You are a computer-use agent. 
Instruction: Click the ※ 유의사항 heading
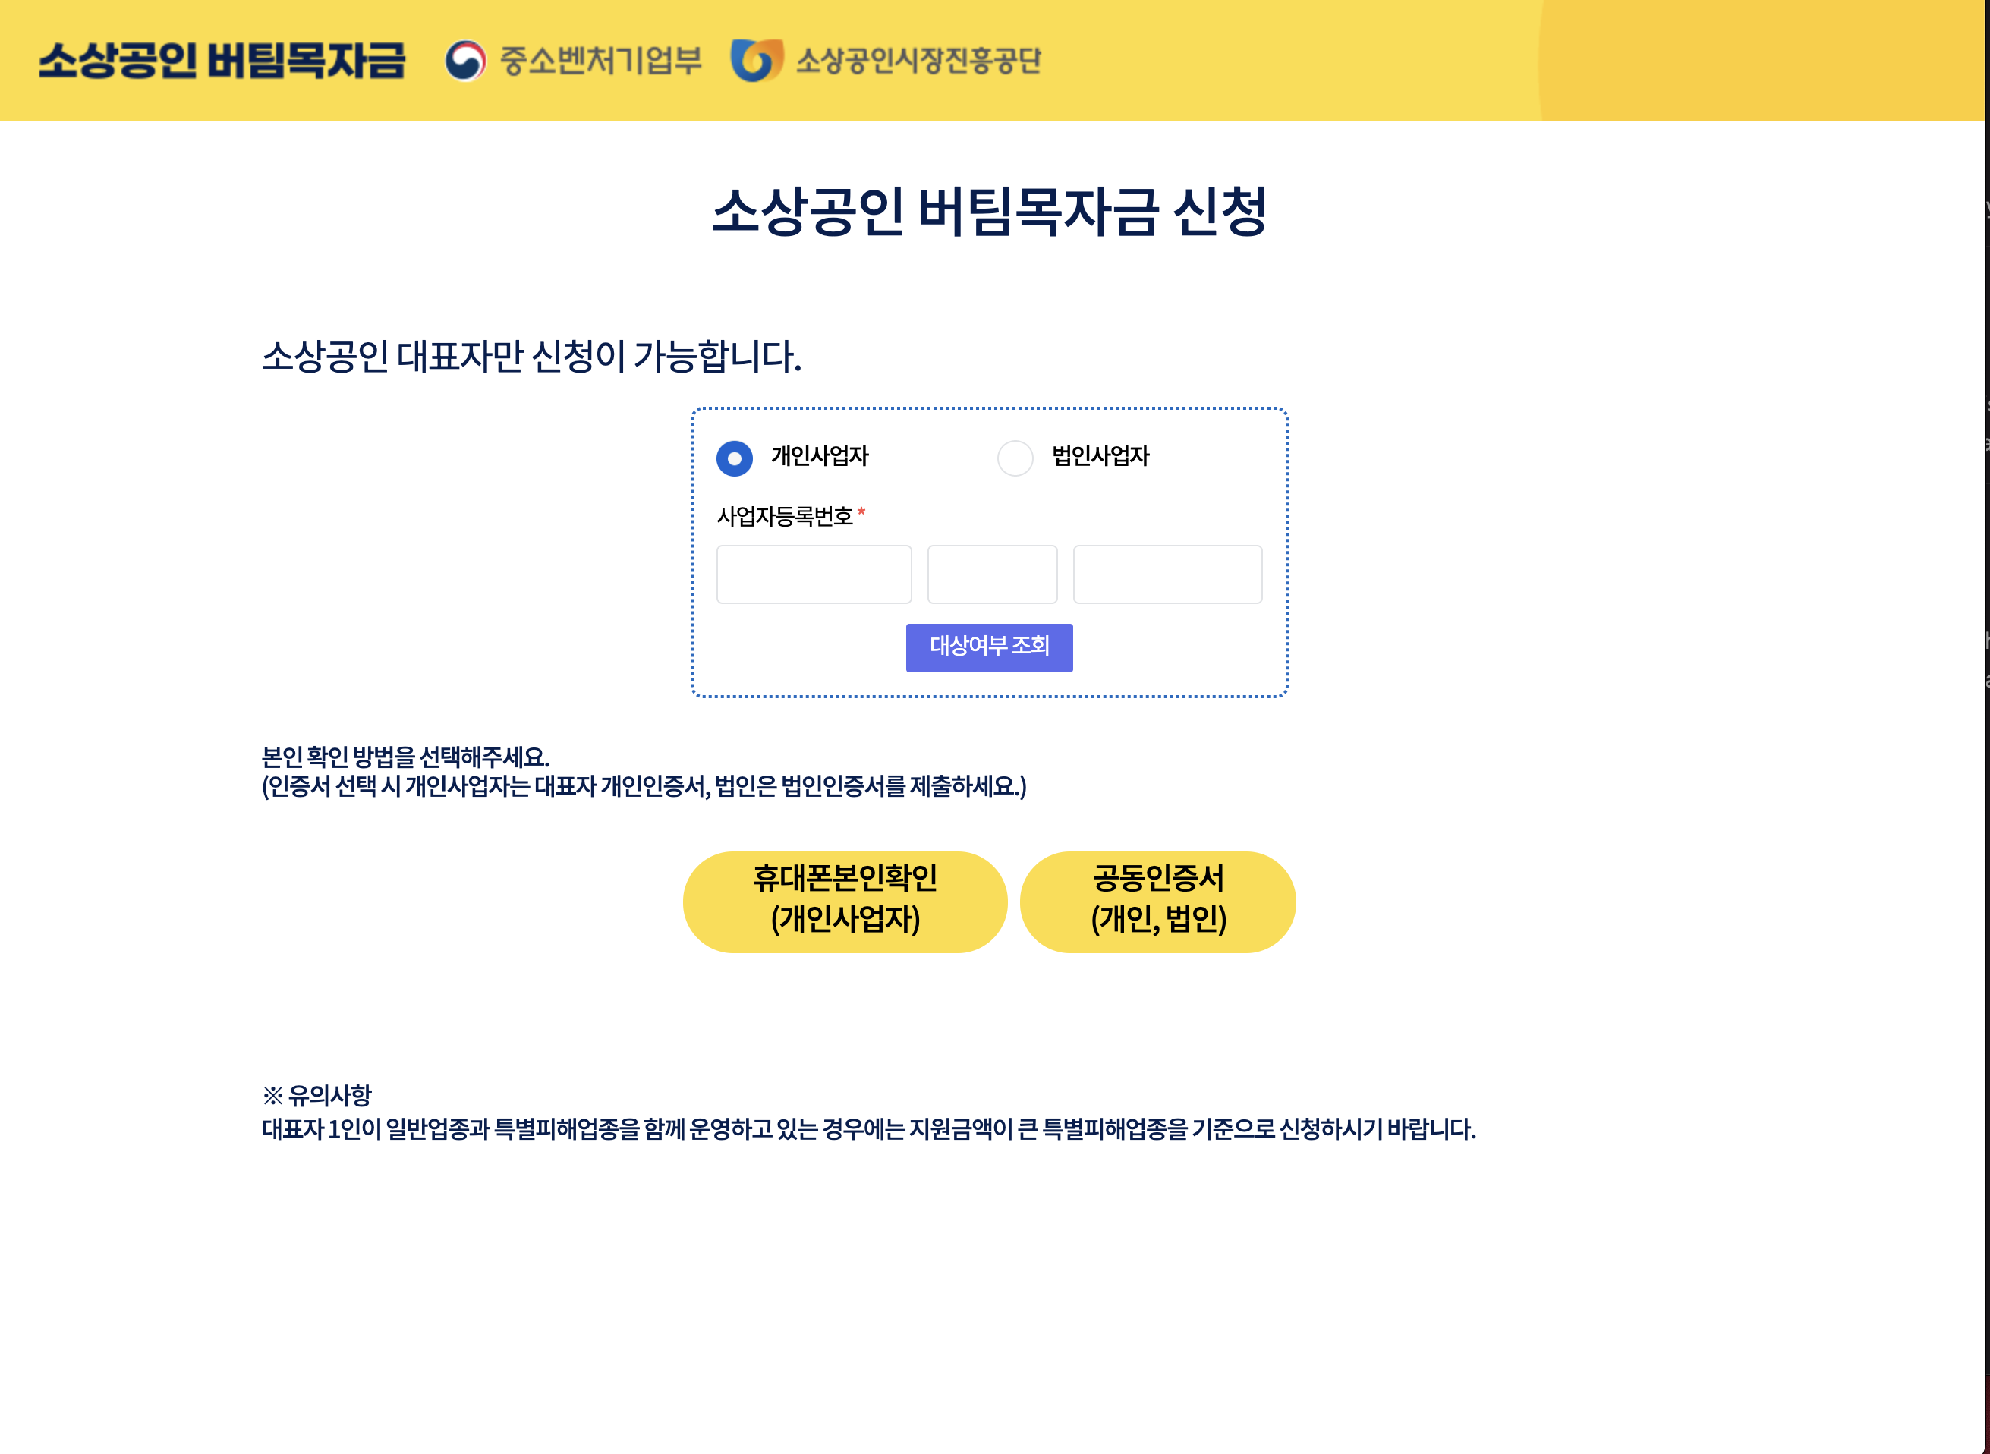[x=316, y=1096]
